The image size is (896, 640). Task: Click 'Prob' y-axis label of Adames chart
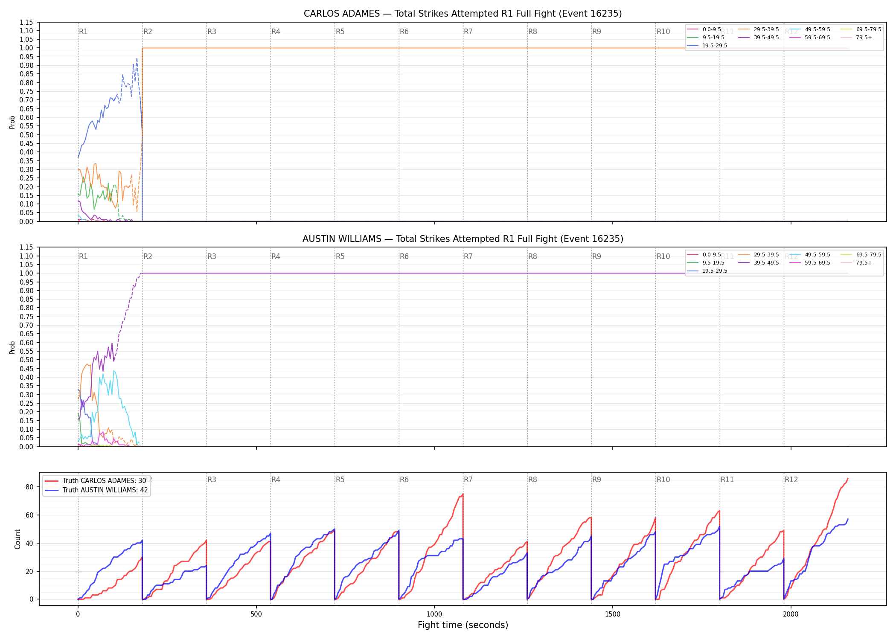point(12,122)
